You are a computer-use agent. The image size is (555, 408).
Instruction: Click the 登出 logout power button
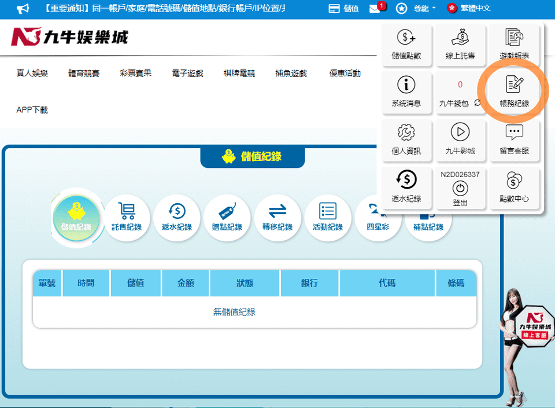[460, 190]
